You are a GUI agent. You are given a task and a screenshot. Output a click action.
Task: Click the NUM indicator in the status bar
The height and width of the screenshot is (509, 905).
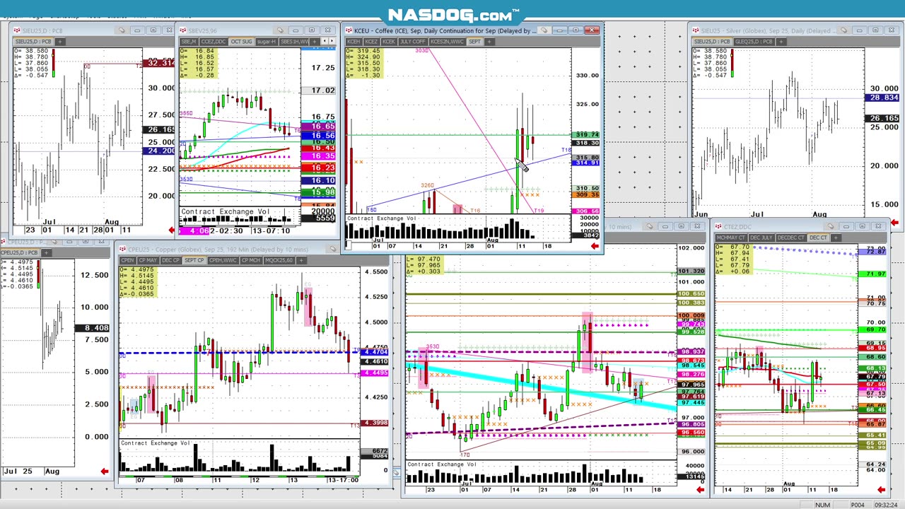822,505
